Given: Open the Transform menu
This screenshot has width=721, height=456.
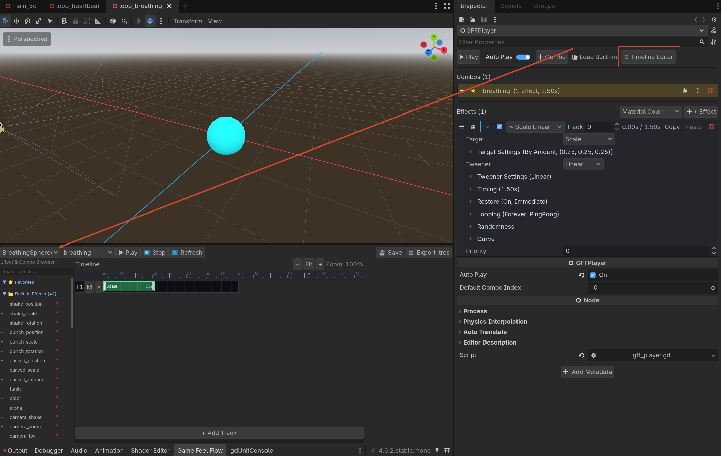Looking at the screenshot, I should pyautogui.click(x=188, y=21).
